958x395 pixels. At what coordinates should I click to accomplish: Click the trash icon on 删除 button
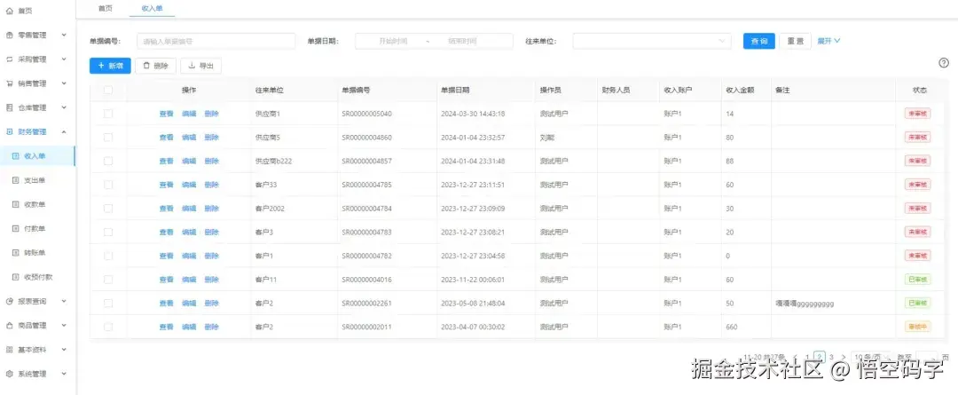coord(146,66)
